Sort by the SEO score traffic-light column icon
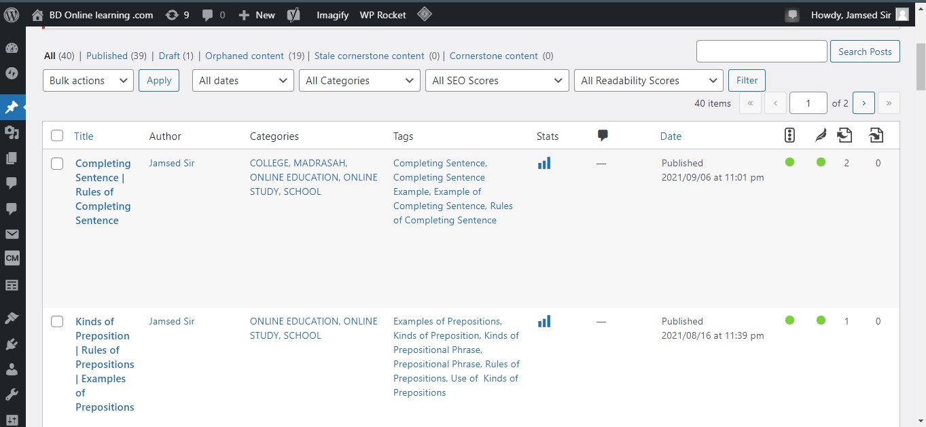The height and width of the screenshot is (427, 926). [x=789, y=135]
